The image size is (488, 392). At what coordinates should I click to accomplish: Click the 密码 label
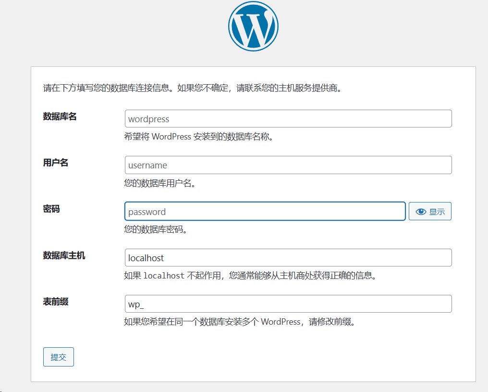pyautogui.click(x=51, y=209)
